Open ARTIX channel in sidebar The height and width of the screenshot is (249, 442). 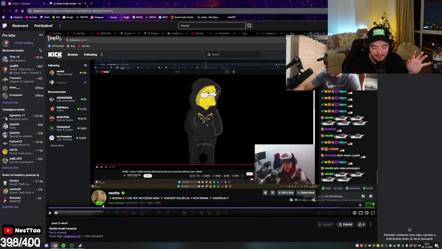[23, 151]
